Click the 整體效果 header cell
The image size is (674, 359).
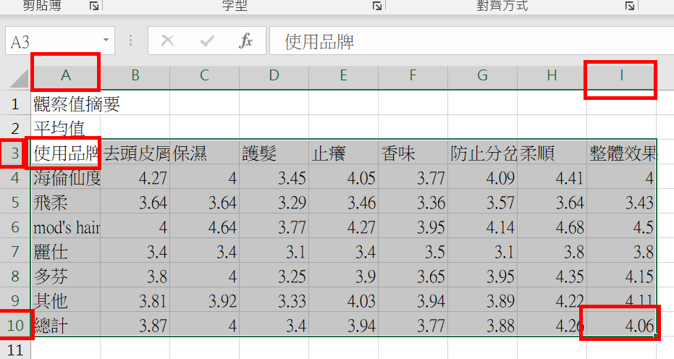pyautogui.click(x=621, y=153)
